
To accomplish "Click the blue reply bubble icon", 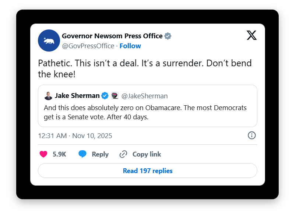I will click(x=82, y=154).
